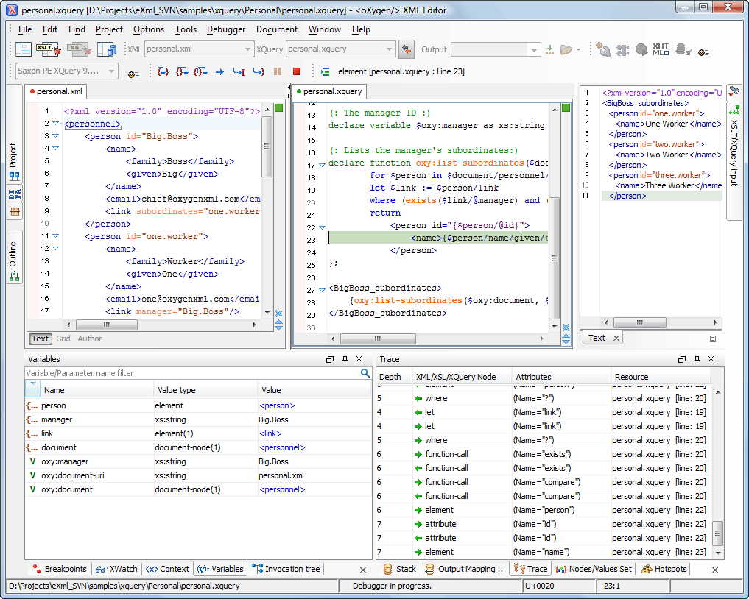Screen dimensions: 749x599
Task: Click the Pause debugger icon
Action: tap(278, 71)
